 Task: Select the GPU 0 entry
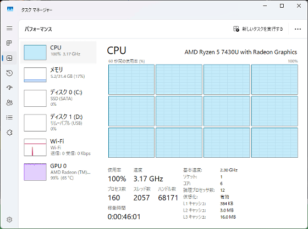(58, 172)
